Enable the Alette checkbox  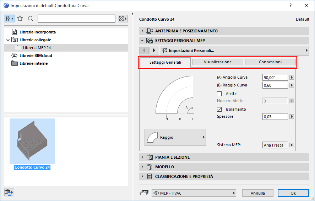point(219,94)
